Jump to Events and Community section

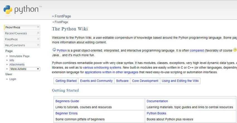pyautogui.click(x=96, y=81)
